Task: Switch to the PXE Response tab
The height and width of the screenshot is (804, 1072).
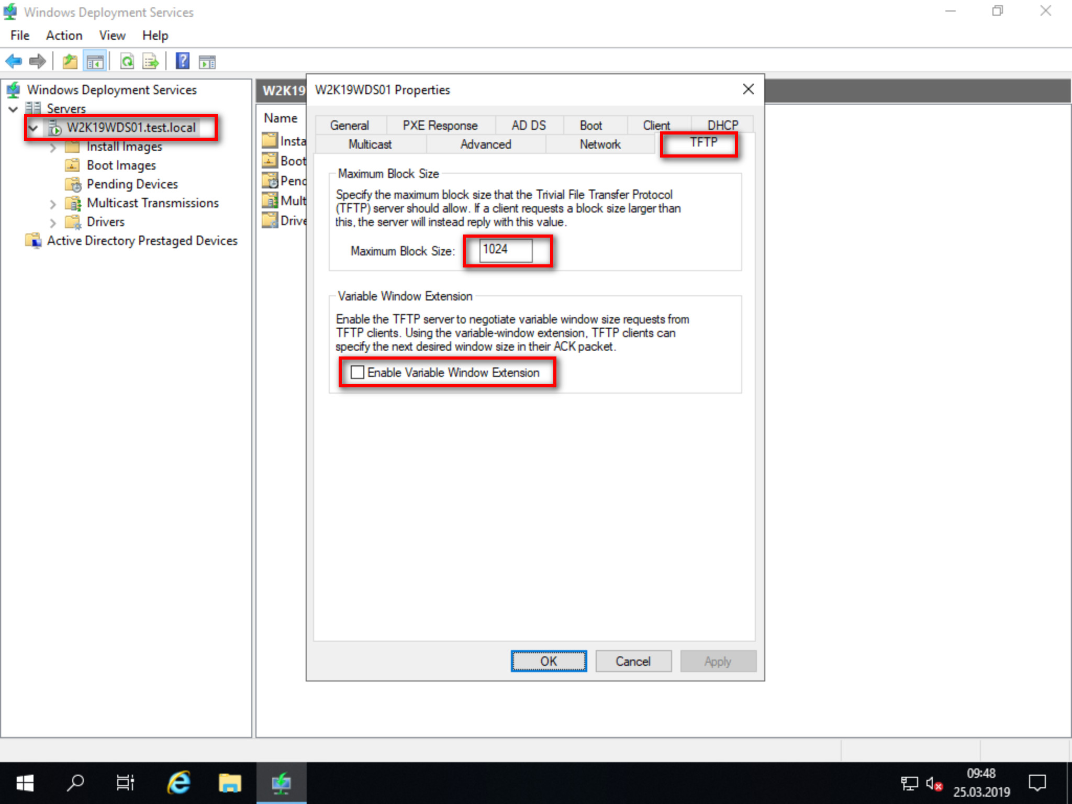Action: click(x=440, y=125)
